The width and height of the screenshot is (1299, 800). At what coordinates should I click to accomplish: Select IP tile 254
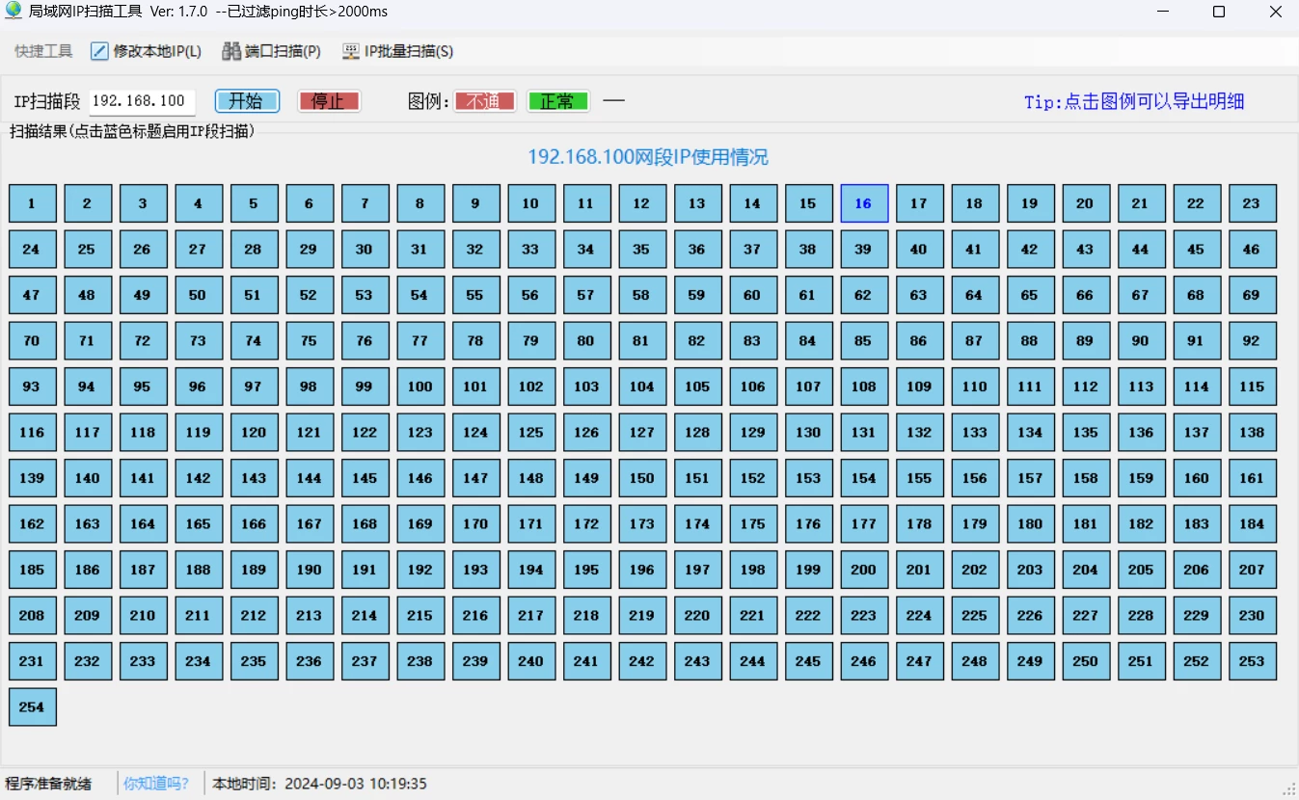coord(32,707)
